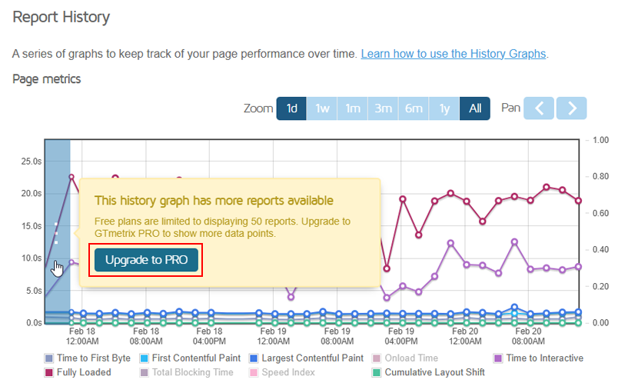Set zoom to 3m
The height and width of the screenshot is (383, 618).
pos(383,108)
